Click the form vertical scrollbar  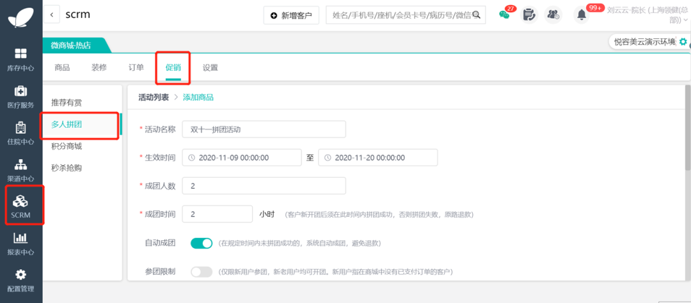[688, 128]
